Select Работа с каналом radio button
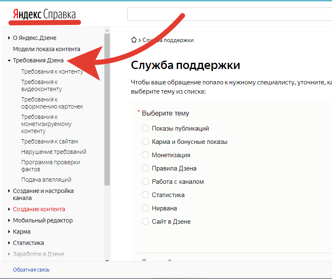Viewport: 332px width, 279px height. coord(145,182)
